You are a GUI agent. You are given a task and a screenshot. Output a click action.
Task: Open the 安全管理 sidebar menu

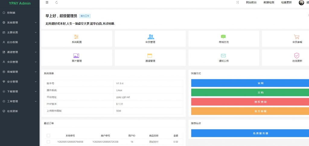20,82
